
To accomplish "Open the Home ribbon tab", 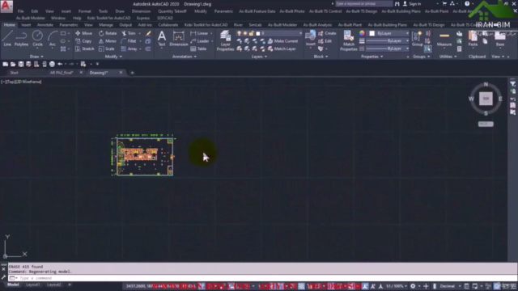I will pyautogui.click(x=9, y=25).
